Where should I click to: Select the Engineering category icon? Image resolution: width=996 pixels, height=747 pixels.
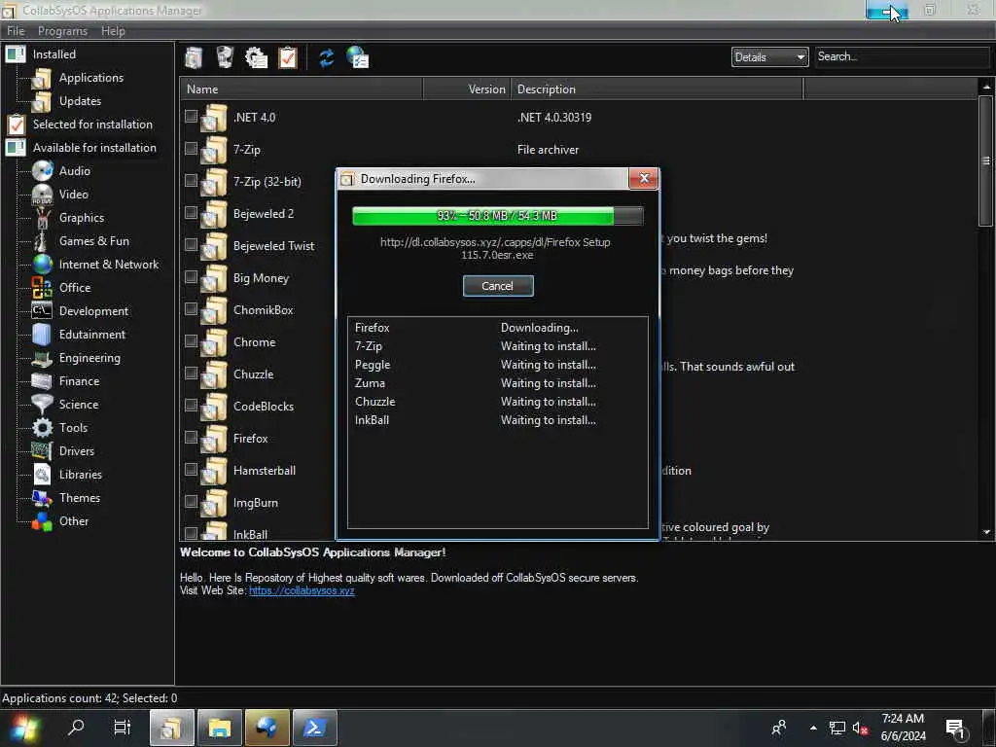[x=42, y=358]
